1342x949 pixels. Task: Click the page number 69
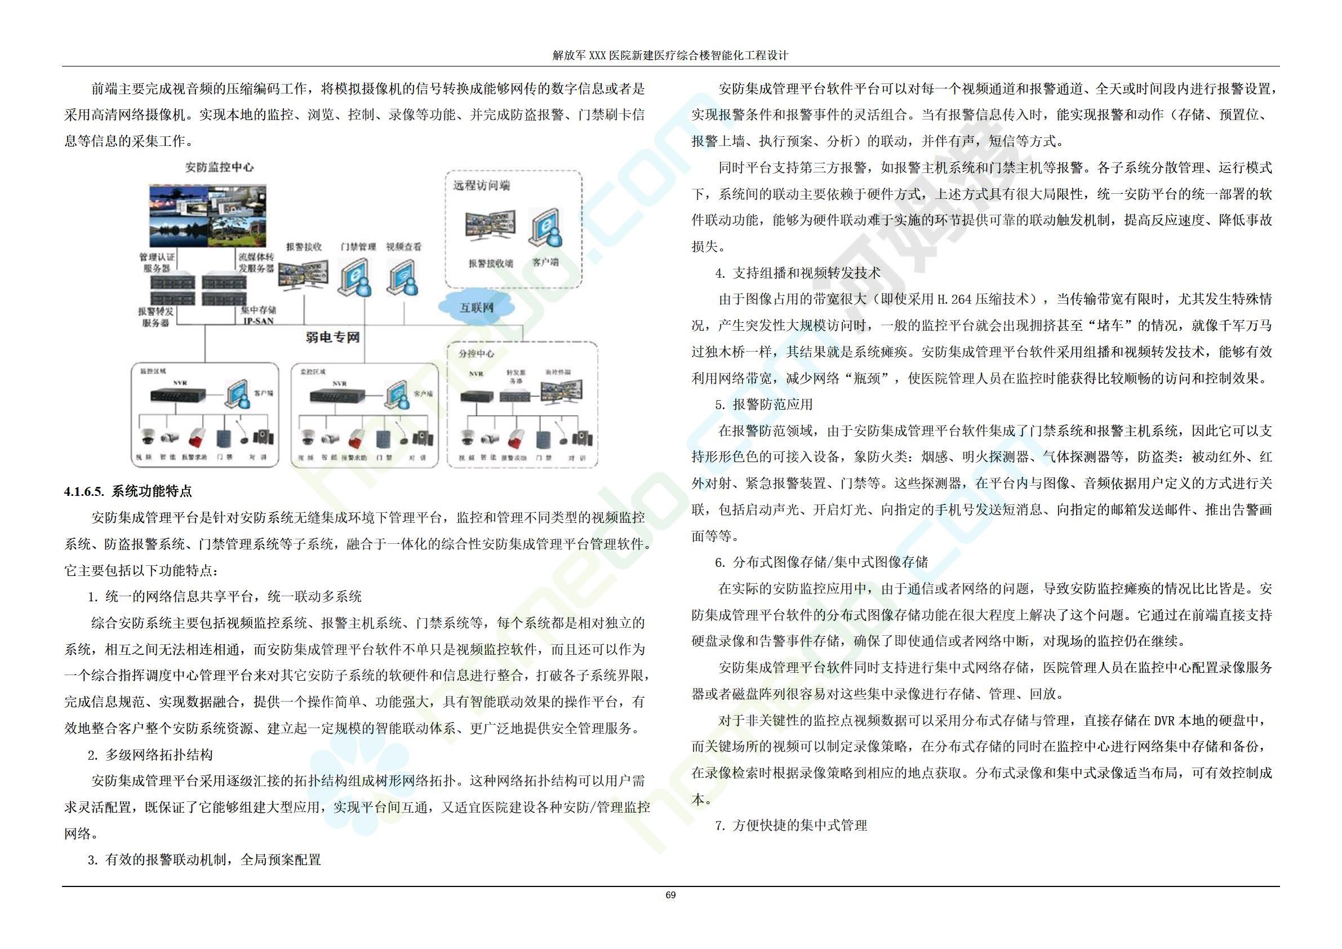[x=670, y=895]
